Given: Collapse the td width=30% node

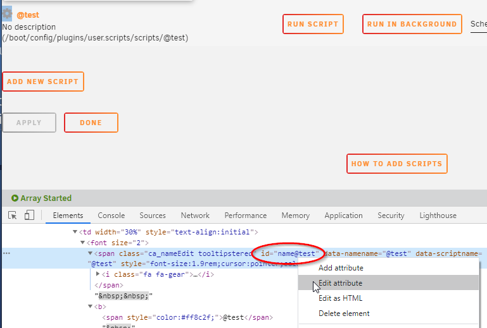Looking at the screenshot, I should (75, 232).
